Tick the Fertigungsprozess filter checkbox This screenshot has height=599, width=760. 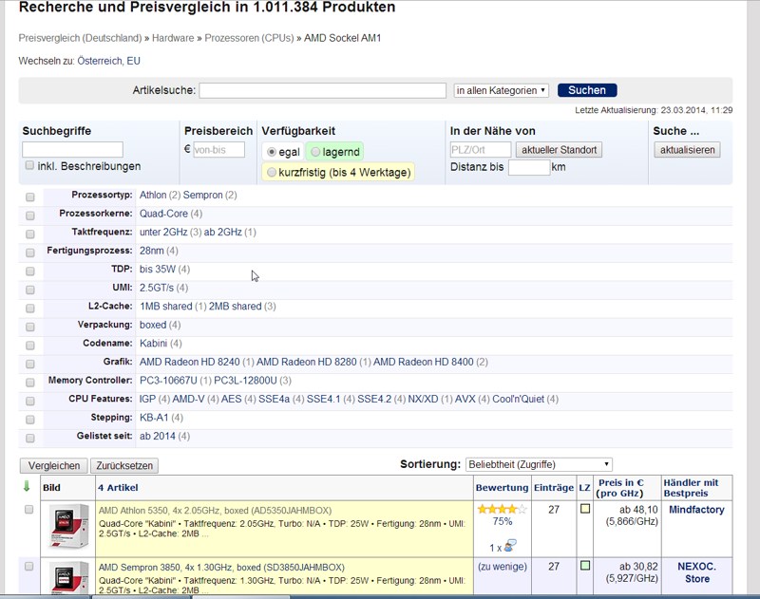(30, 253)
